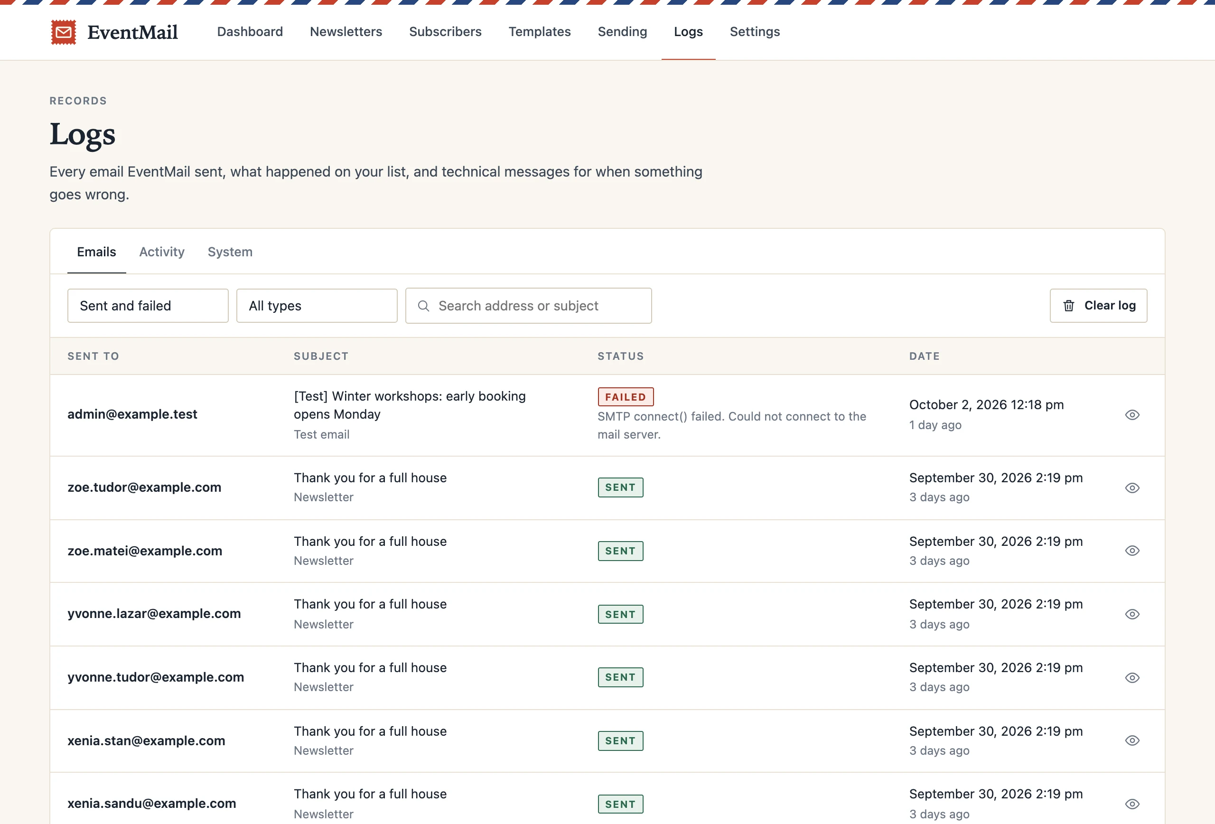Click the xenia.sandu@example.com address

(151, 803)
